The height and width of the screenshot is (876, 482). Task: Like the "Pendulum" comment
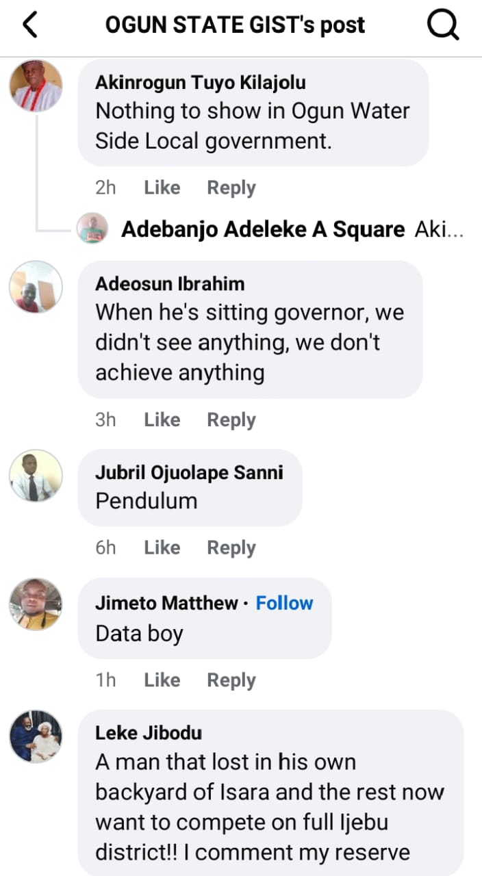(162, 547)
